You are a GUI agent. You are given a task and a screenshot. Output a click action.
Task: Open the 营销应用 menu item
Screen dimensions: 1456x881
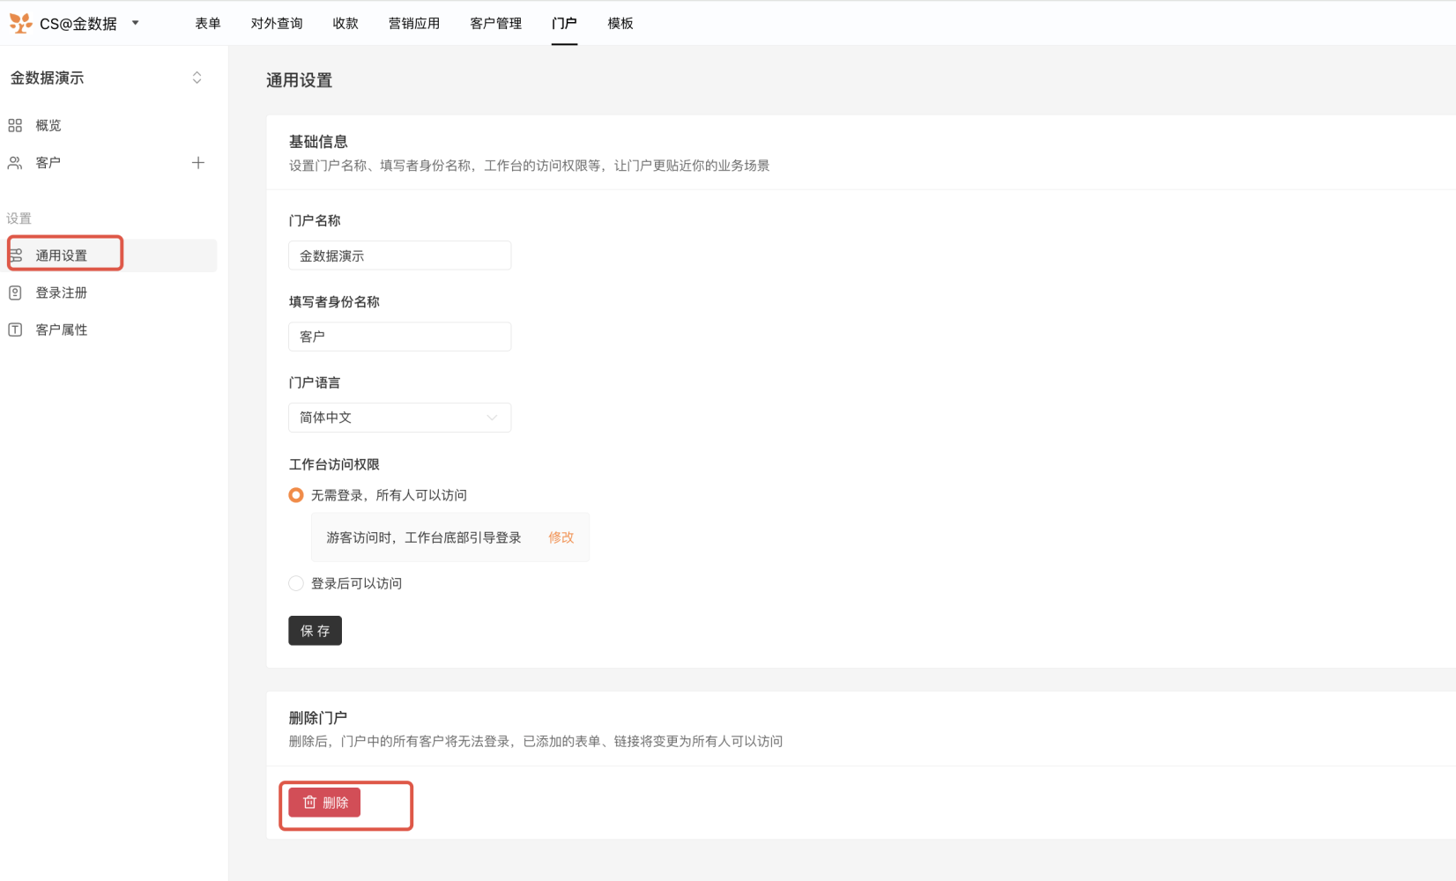pyautogui.click(x=413, y=24)
